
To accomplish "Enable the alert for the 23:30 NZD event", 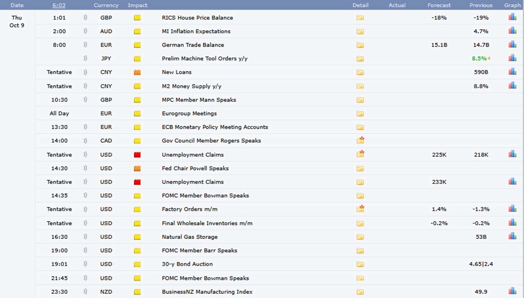I will pos(85,291).
